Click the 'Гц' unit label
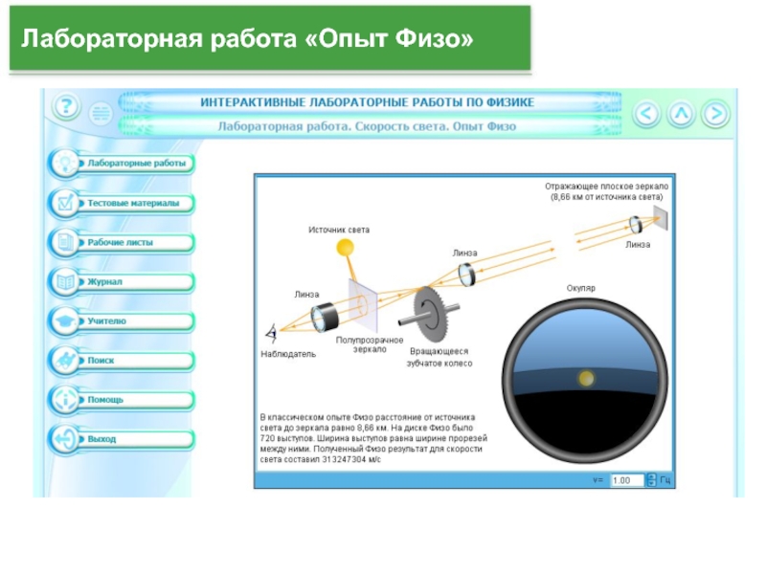Image resolution: width=766 pixels, height=574 pixels. [665, 480]
